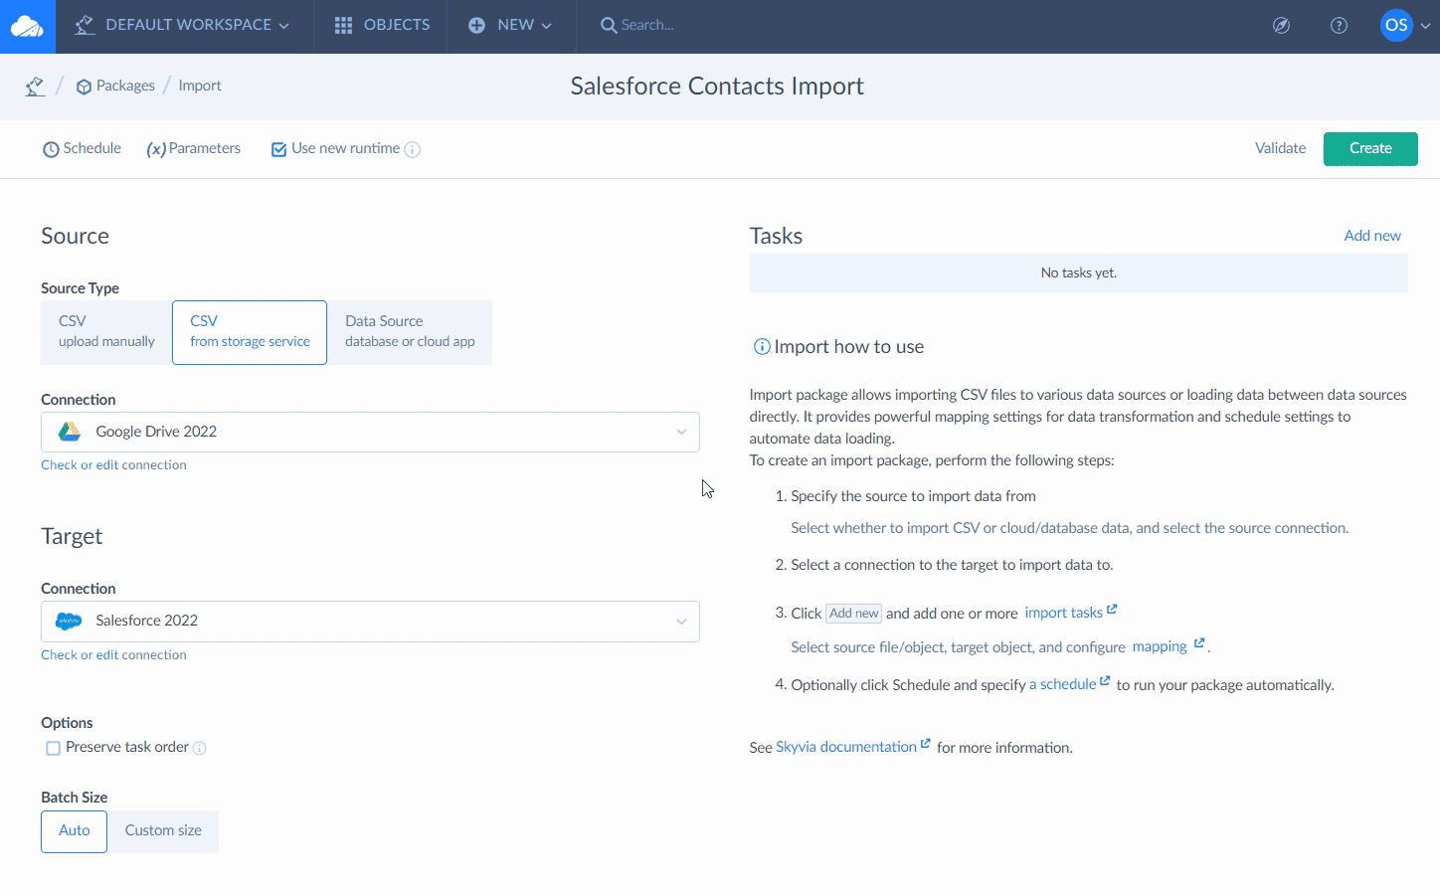Open the a schedule link
Image resolution: width=1440 pixels, height=895 pixels.
coord(1062,684)
